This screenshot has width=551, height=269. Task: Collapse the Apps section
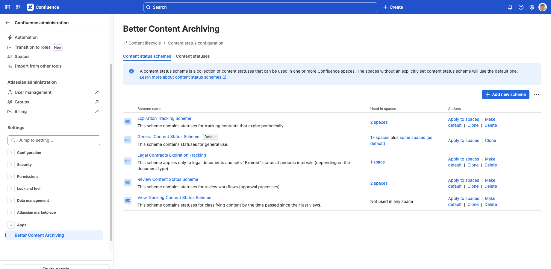click(x=11, y=225)
